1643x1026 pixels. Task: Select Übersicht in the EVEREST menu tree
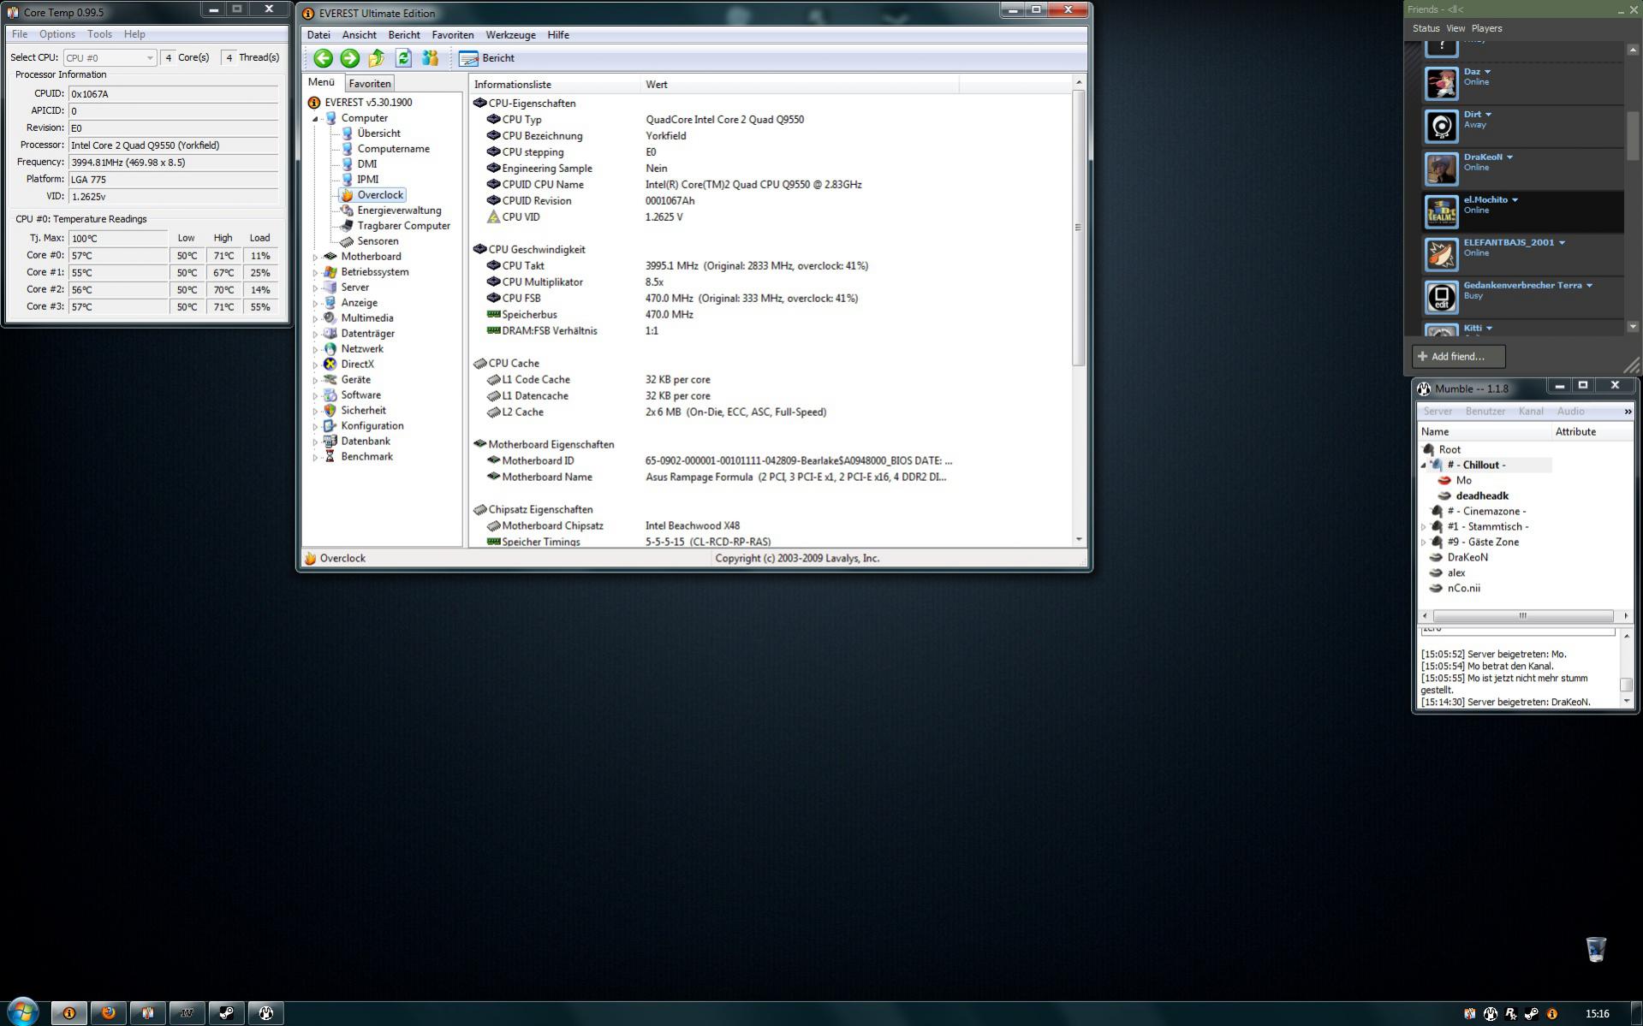click(x=378, y=133)
